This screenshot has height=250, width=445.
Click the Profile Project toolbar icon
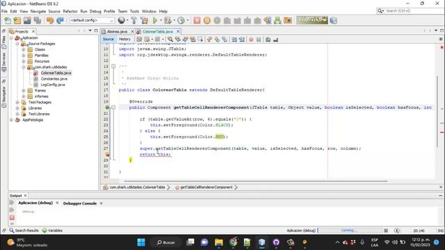click(x=181, y=20)
